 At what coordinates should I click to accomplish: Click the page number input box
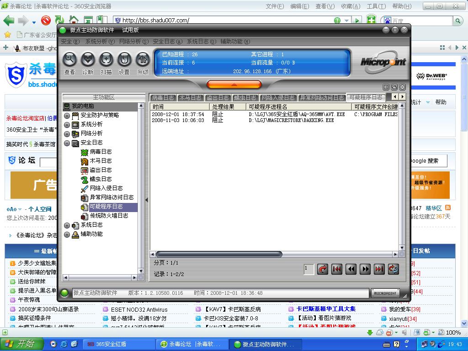tap(308, 269)
